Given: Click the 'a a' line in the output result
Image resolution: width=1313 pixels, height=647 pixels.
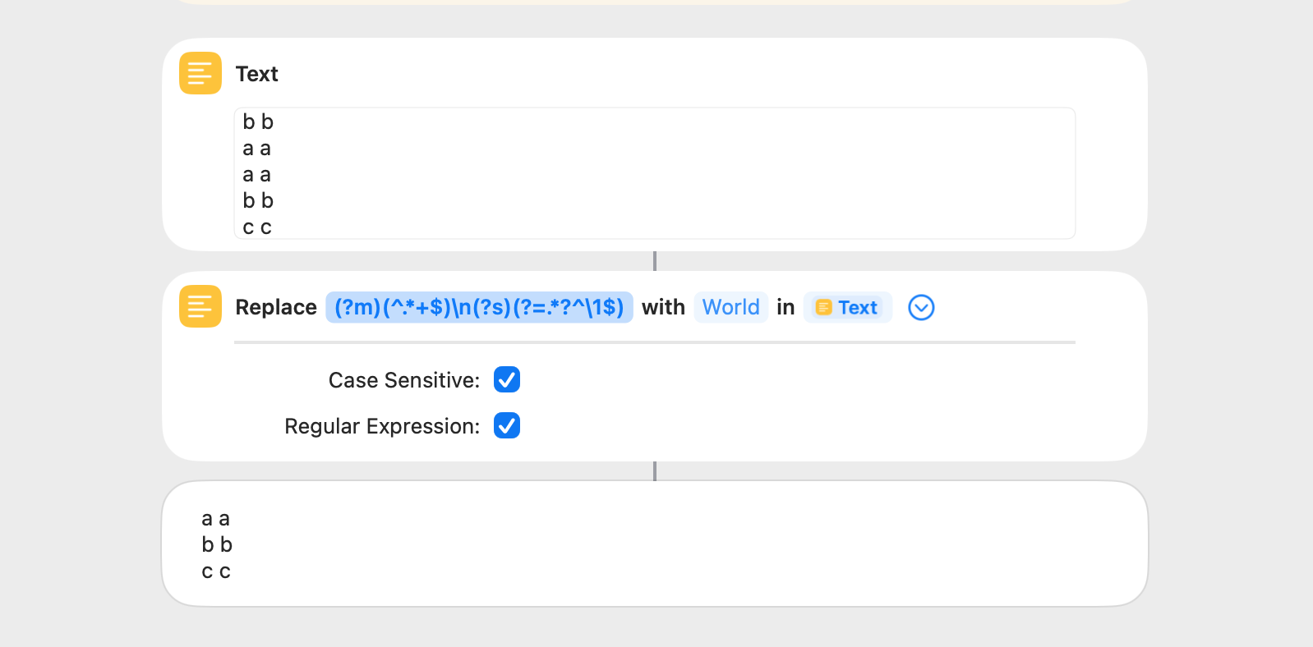Looking at the screenshot, I should 215,518.
